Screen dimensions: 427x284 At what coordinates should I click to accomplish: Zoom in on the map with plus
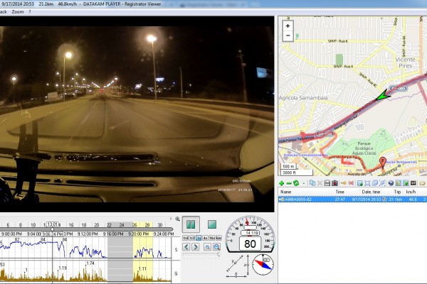[x=288, y=26]
